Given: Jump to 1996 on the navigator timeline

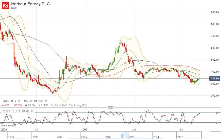Looking at the screenshot, I should 11,137.
